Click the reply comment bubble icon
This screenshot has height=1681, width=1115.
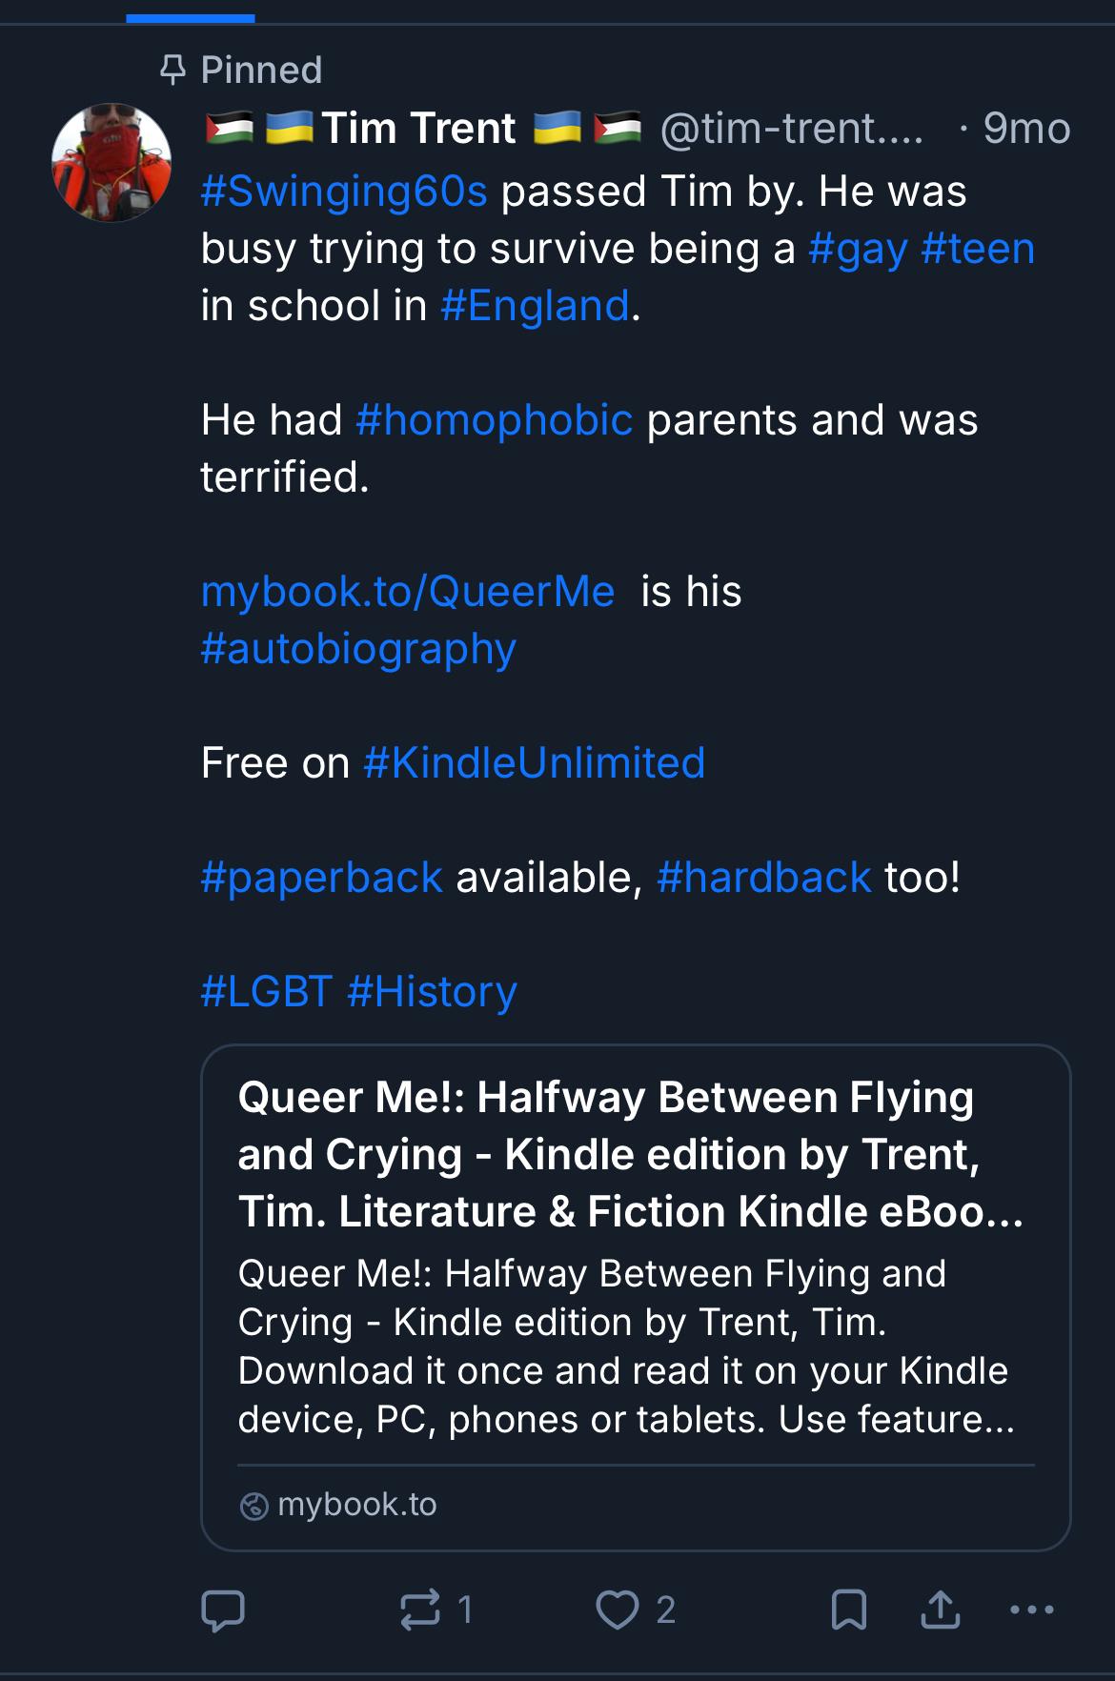223,1610
